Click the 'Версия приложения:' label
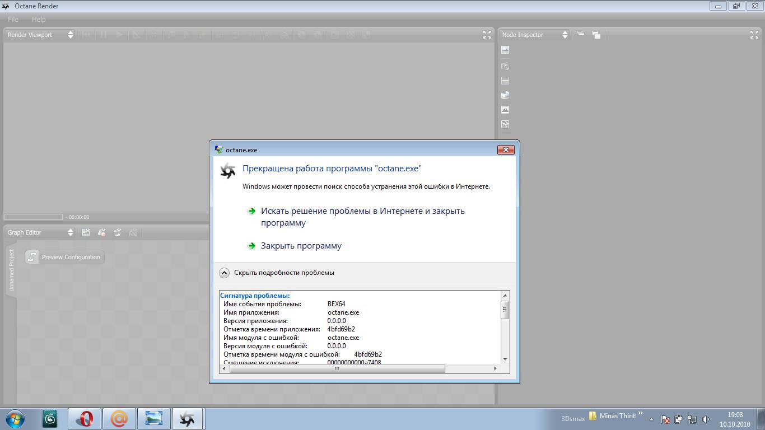Image resolution: width=765 pixels, height=430 pixels. pyautogui.click(x=255, y=321)
